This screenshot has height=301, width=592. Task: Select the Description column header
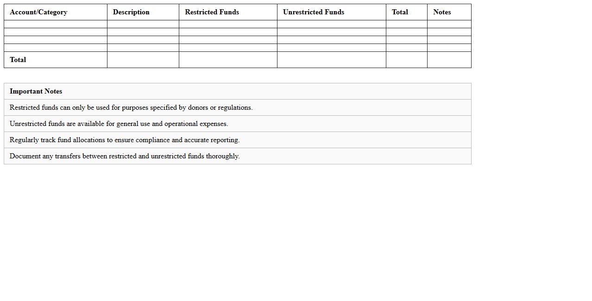pyautogui.click(x=131, y=12)
